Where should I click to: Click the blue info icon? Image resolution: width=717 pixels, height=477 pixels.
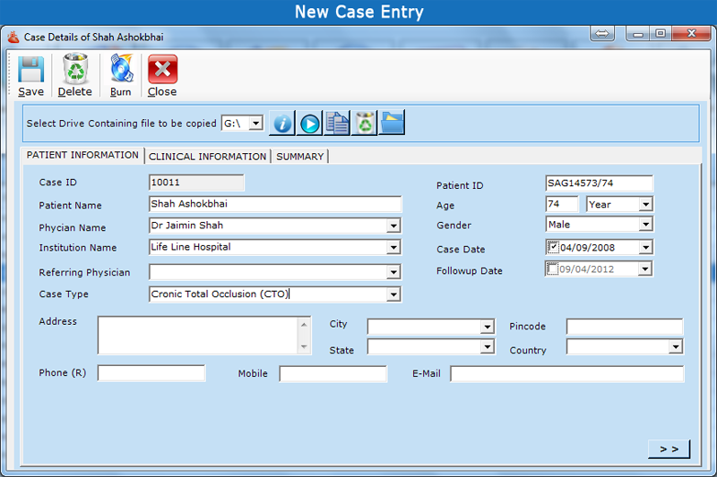pyautogui.click(x=282, y=124)
